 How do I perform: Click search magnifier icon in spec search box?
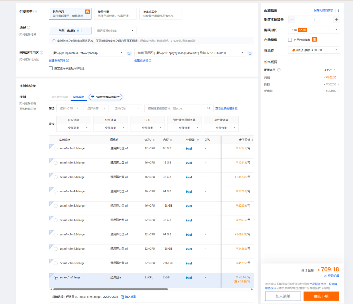click(209, 108)
